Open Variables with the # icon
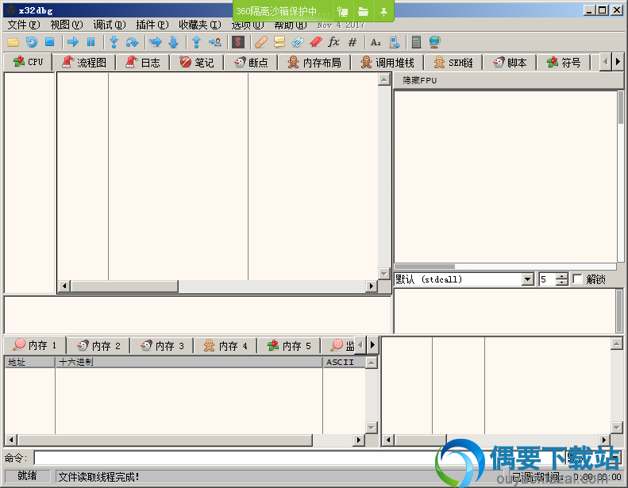This screenshot has height=488, width=628. pos(353,41)
